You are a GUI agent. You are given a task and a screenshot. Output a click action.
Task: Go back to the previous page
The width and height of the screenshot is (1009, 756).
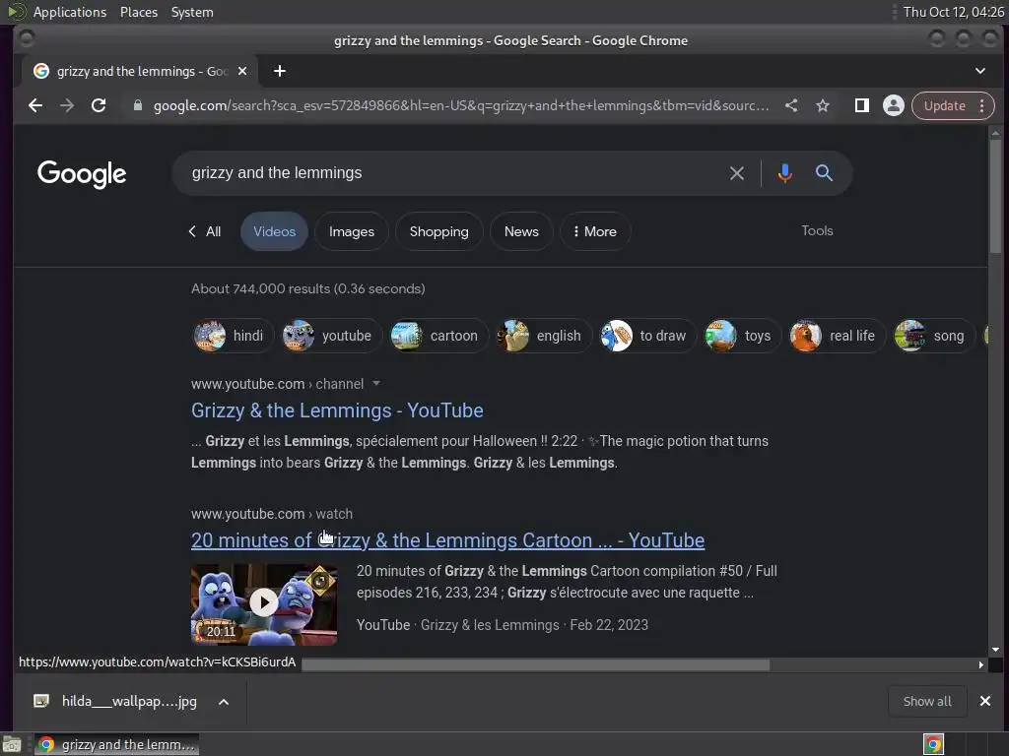(35, 105)
